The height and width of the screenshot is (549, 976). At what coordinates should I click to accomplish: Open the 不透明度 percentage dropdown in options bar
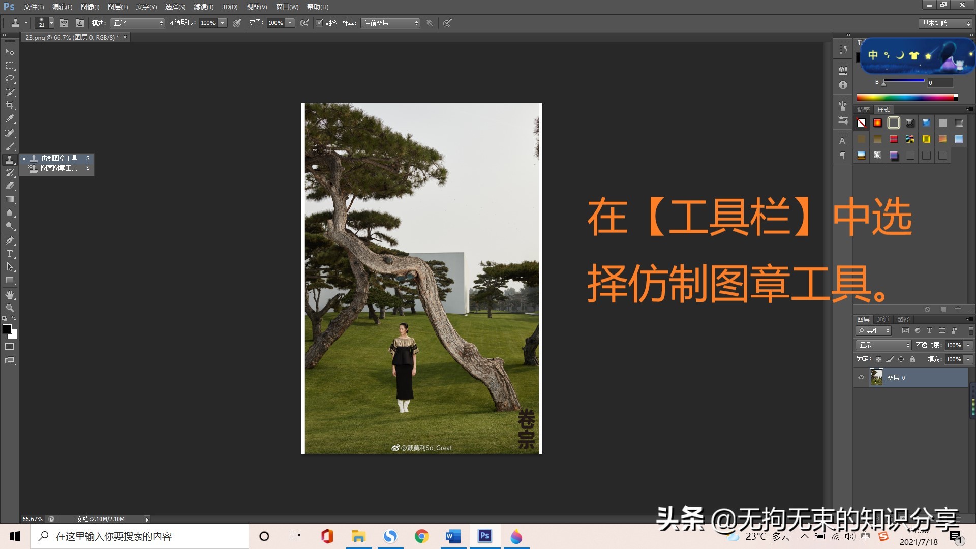tap(222, 23)
